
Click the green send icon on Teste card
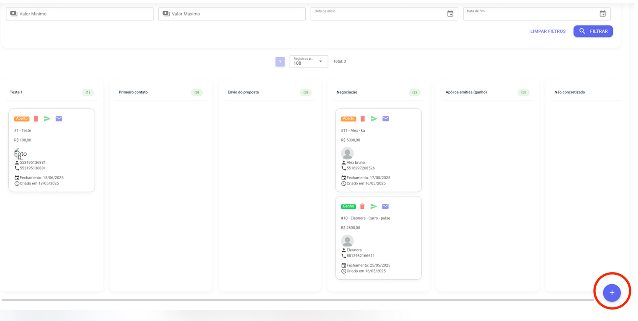click(47, 119)
